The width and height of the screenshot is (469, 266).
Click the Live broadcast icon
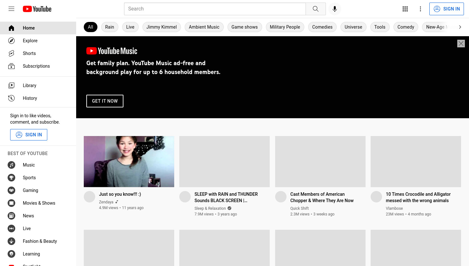[11, 228]
